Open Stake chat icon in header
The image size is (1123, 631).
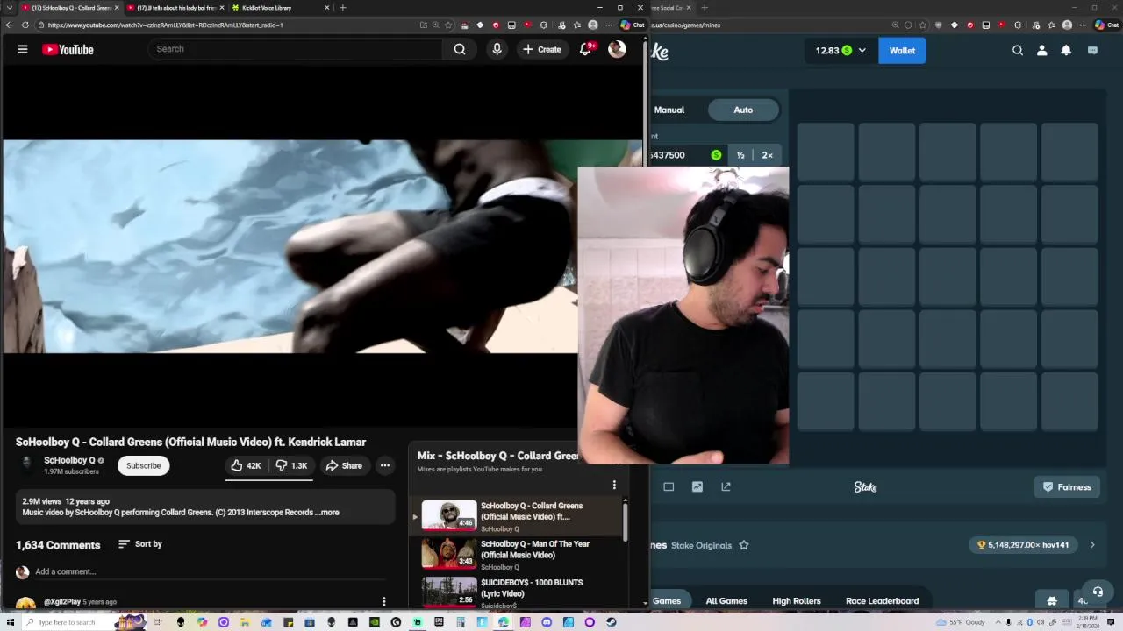coord(1092,51)
